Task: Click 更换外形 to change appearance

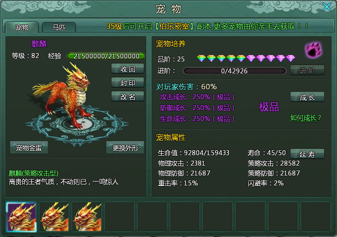Action: (x=125, y=148)
